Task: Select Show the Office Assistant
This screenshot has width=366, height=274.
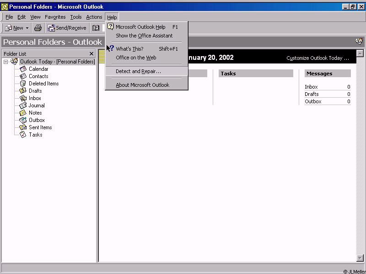Action: (x=146, y=36)
